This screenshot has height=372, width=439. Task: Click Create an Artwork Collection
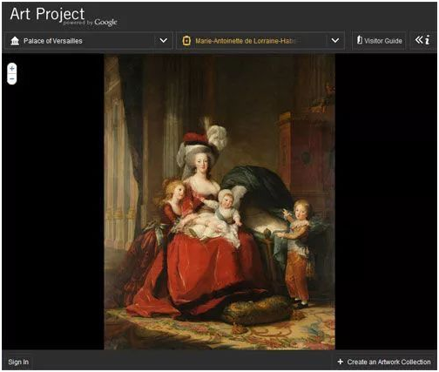[x=388, y=362]
